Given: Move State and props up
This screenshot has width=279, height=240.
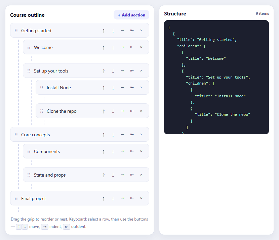Looking at the screenshot, I should (x=104, y=175).
